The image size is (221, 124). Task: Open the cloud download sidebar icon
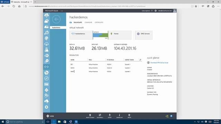(x=47, y=101)
